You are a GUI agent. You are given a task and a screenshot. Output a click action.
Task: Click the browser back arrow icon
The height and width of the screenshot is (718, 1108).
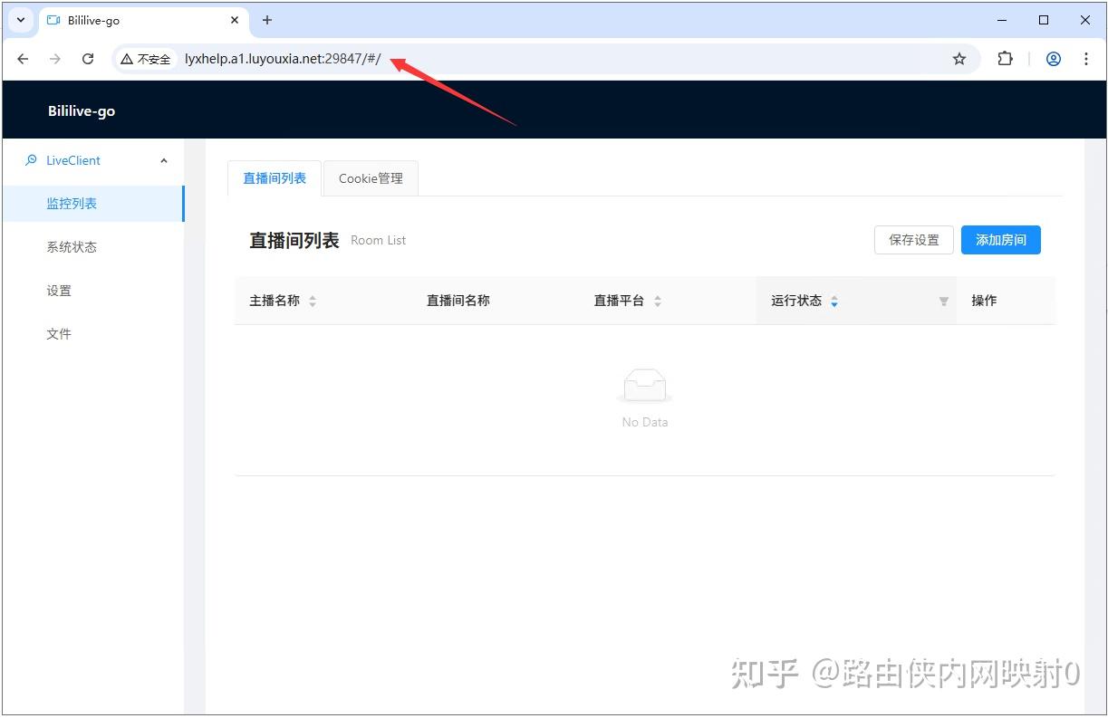(x=23, y=59)
